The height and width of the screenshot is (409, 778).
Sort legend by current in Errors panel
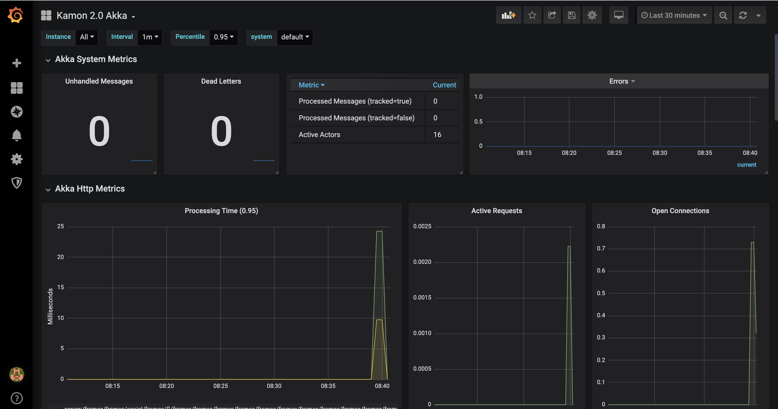point(746,165)
